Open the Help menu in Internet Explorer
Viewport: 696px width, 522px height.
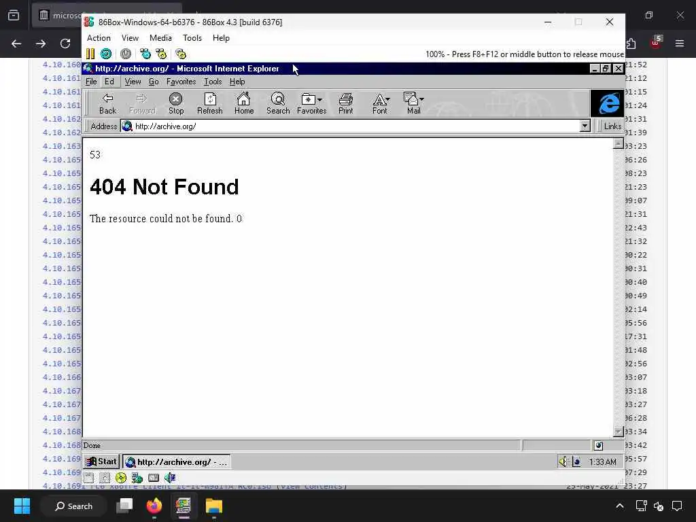pyautogui.click(x=237, y=82)
